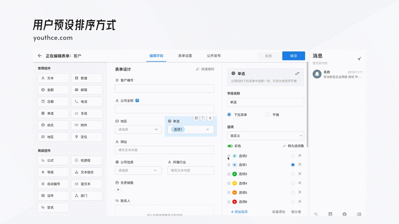The width and height of the screenshot is (399, 224).
Task: Add the 单选 control from common controls
Action: 53,113
